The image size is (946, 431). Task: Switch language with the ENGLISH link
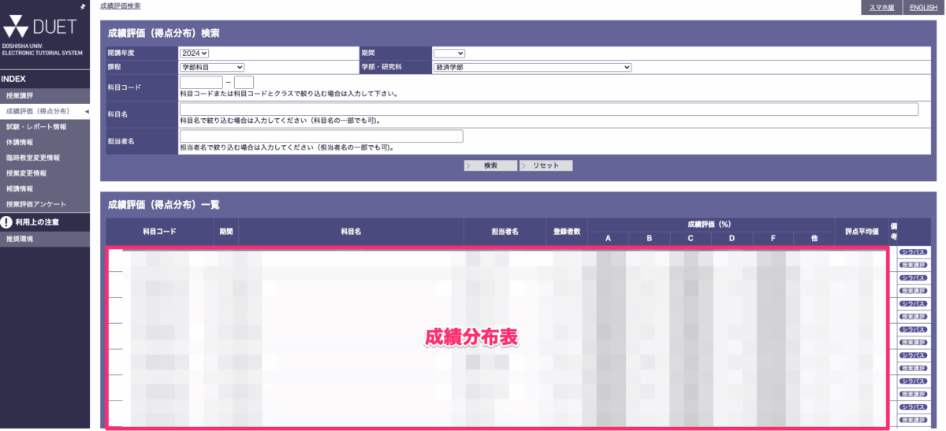click(923, 7)
